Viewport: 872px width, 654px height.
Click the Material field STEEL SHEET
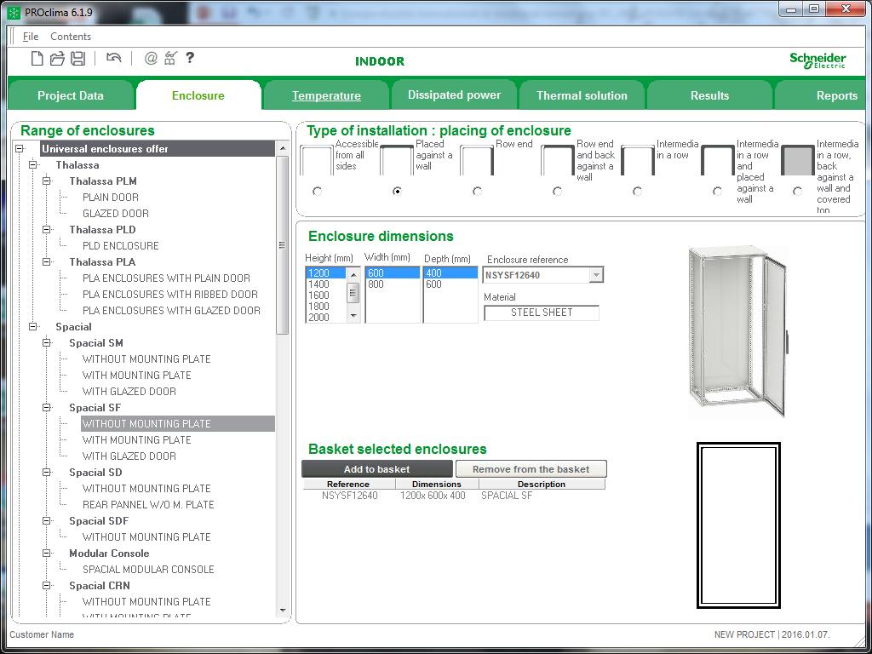[x=542, y=313]
